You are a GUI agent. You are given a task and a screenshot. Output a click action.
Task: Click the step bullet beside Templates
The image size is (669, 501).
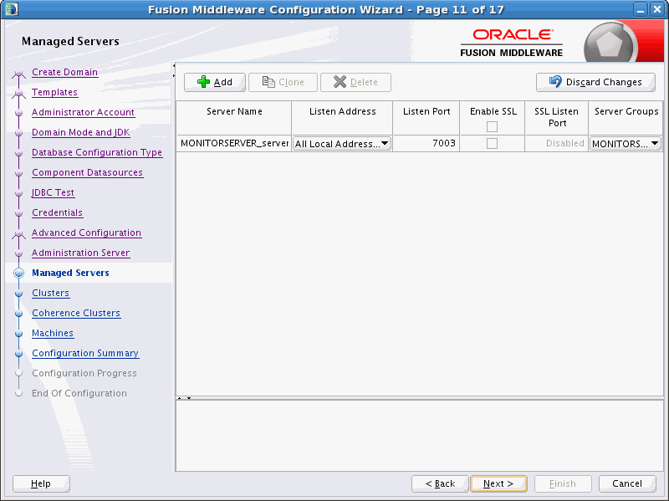18,94
